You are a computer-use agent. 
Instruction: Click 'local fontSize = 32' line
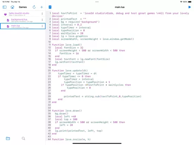tap(69, 48)
